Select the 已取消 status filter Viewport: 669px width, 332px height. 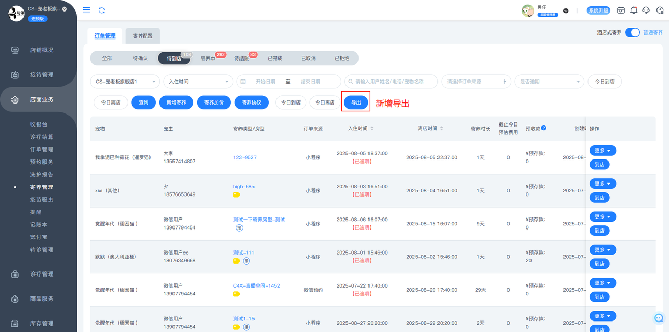click(x=308, y=58)
